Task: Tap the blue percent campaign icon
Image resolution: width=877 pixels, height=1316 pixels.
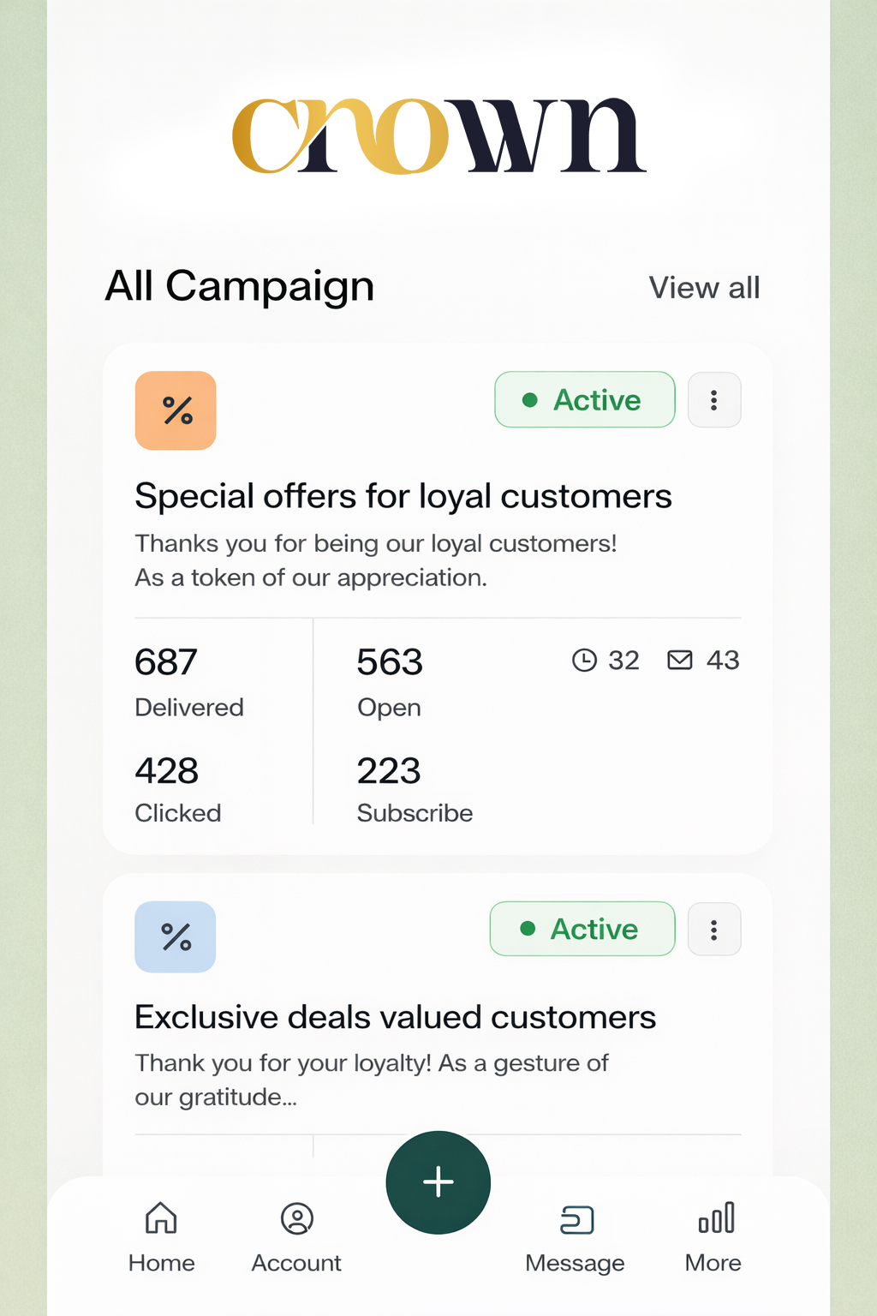Action: click(x=176, y=936)
